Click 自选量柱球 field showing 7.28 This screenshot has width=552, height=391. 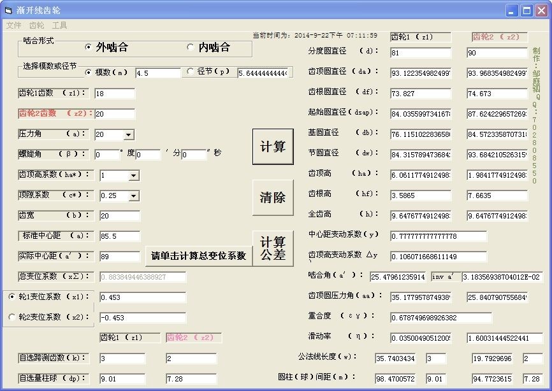(x=191, y=379)
